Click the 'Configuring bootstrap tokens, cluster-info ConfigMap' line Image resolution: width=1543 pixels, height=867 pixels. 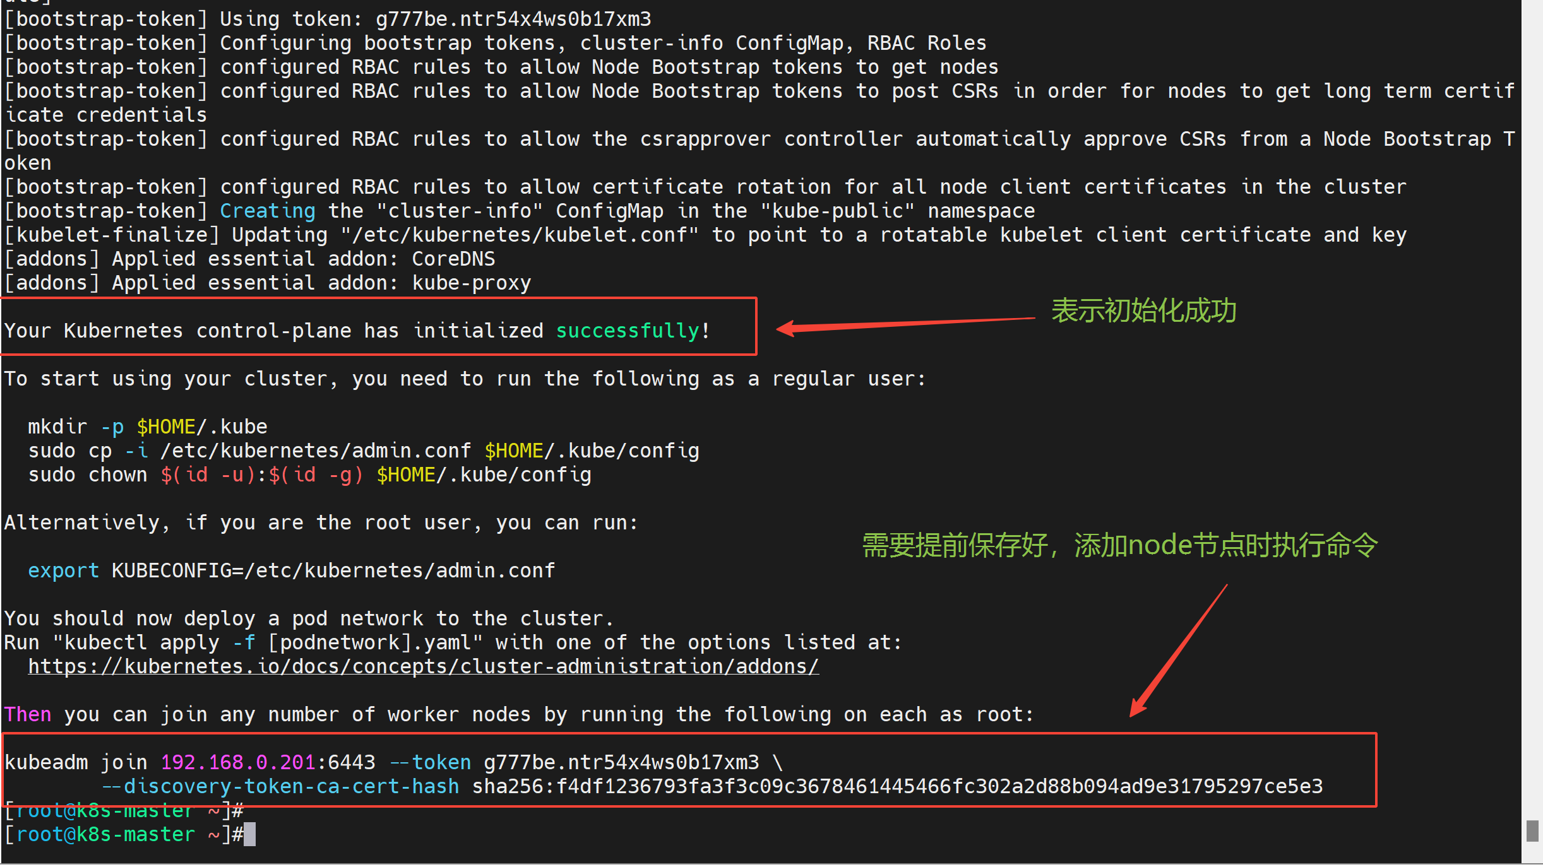(496, 43)
